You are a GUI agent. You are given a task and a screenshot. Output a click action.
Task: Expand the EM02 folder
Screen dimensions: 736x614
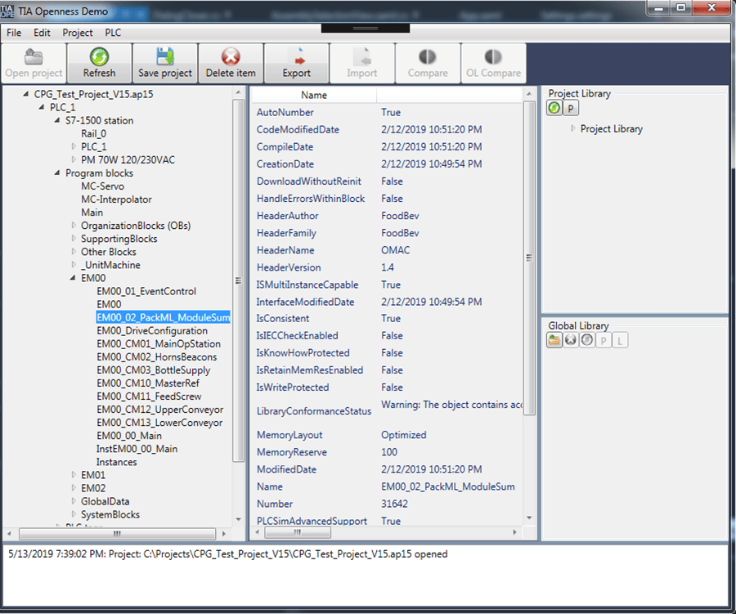pyautogui.click(x=74, y=488)
